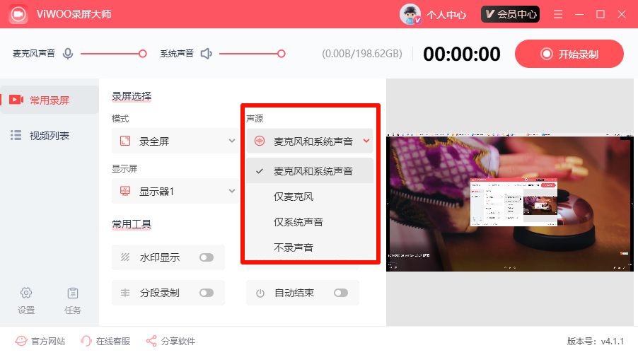Image resolution: width=638 pixels, height=355 pixels.
Task: Open the user avatar profile picture
Action: click(410, 14)
